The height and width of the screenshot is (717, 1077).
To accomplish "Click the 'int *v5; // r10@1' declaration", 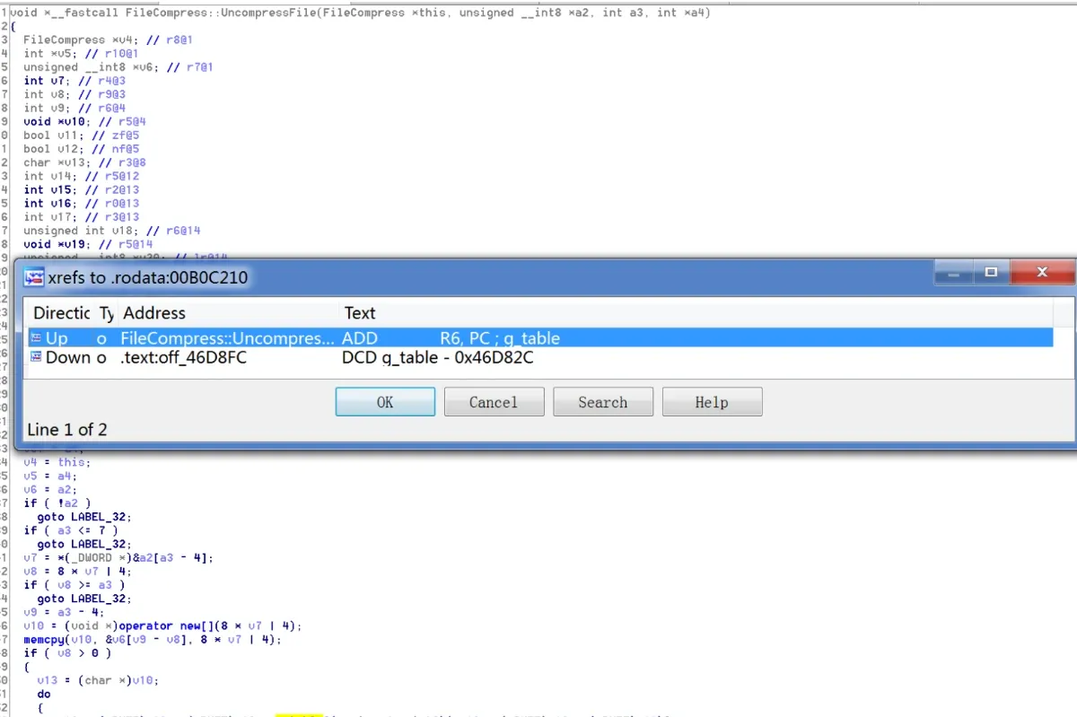I will tap(81, 54).
